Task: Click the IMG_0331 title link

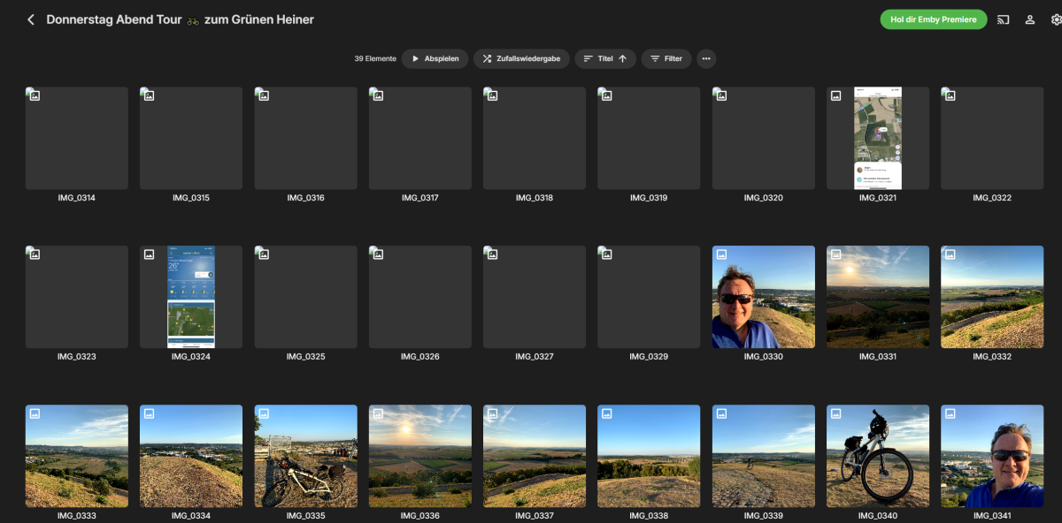Action: point(877,357)
